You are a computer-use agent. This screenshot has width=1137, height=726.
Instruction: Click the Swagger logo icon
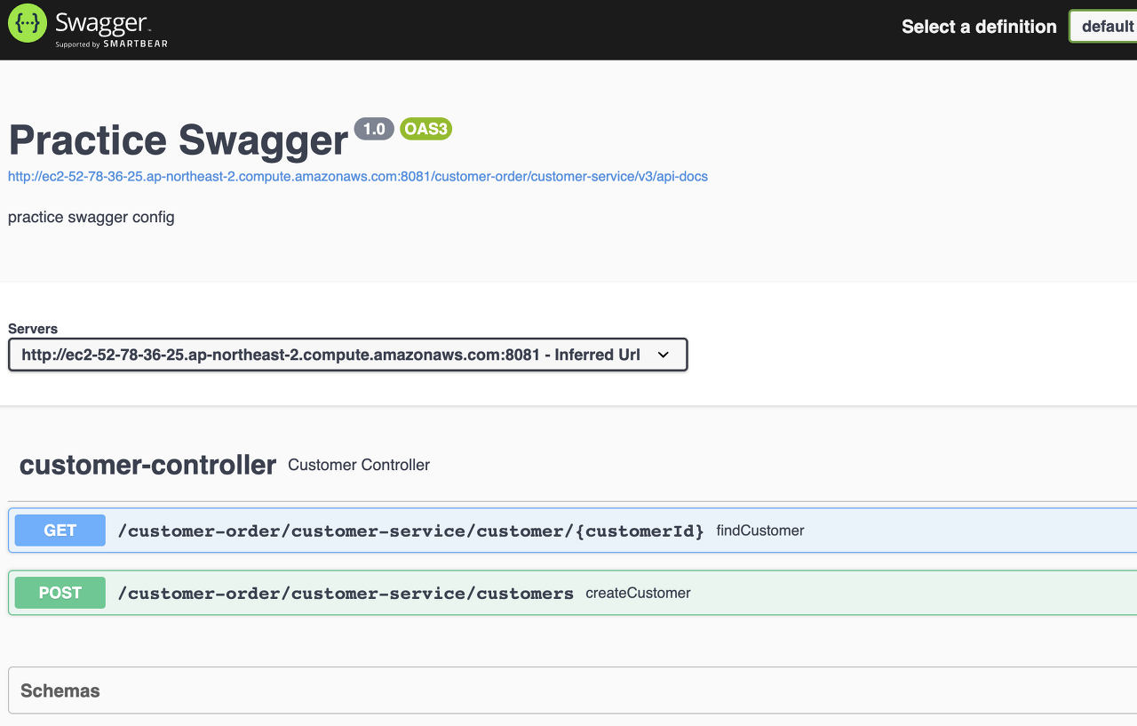tap(27, 24)
